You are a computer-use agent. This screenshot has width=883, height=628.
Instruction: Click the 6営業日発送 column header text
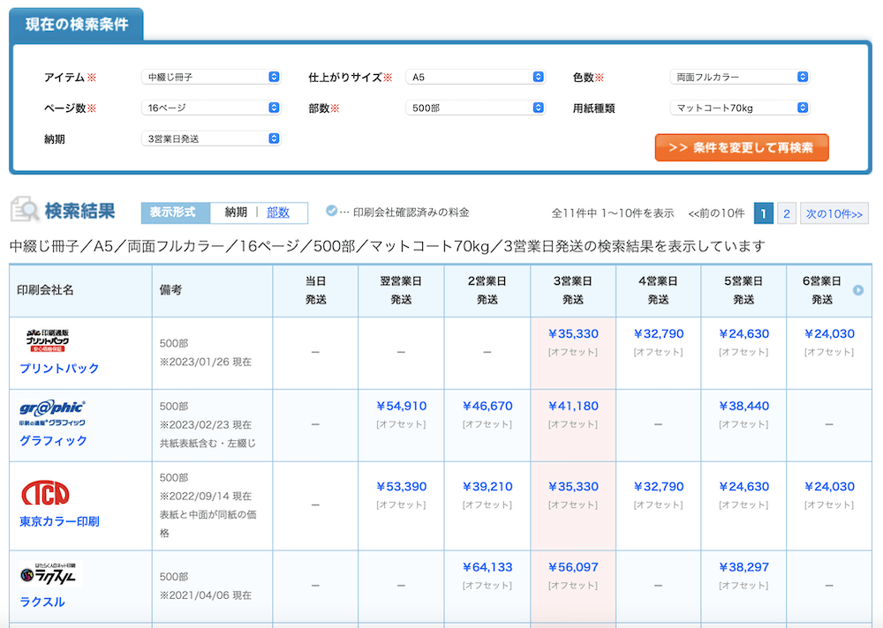[821, 290]
